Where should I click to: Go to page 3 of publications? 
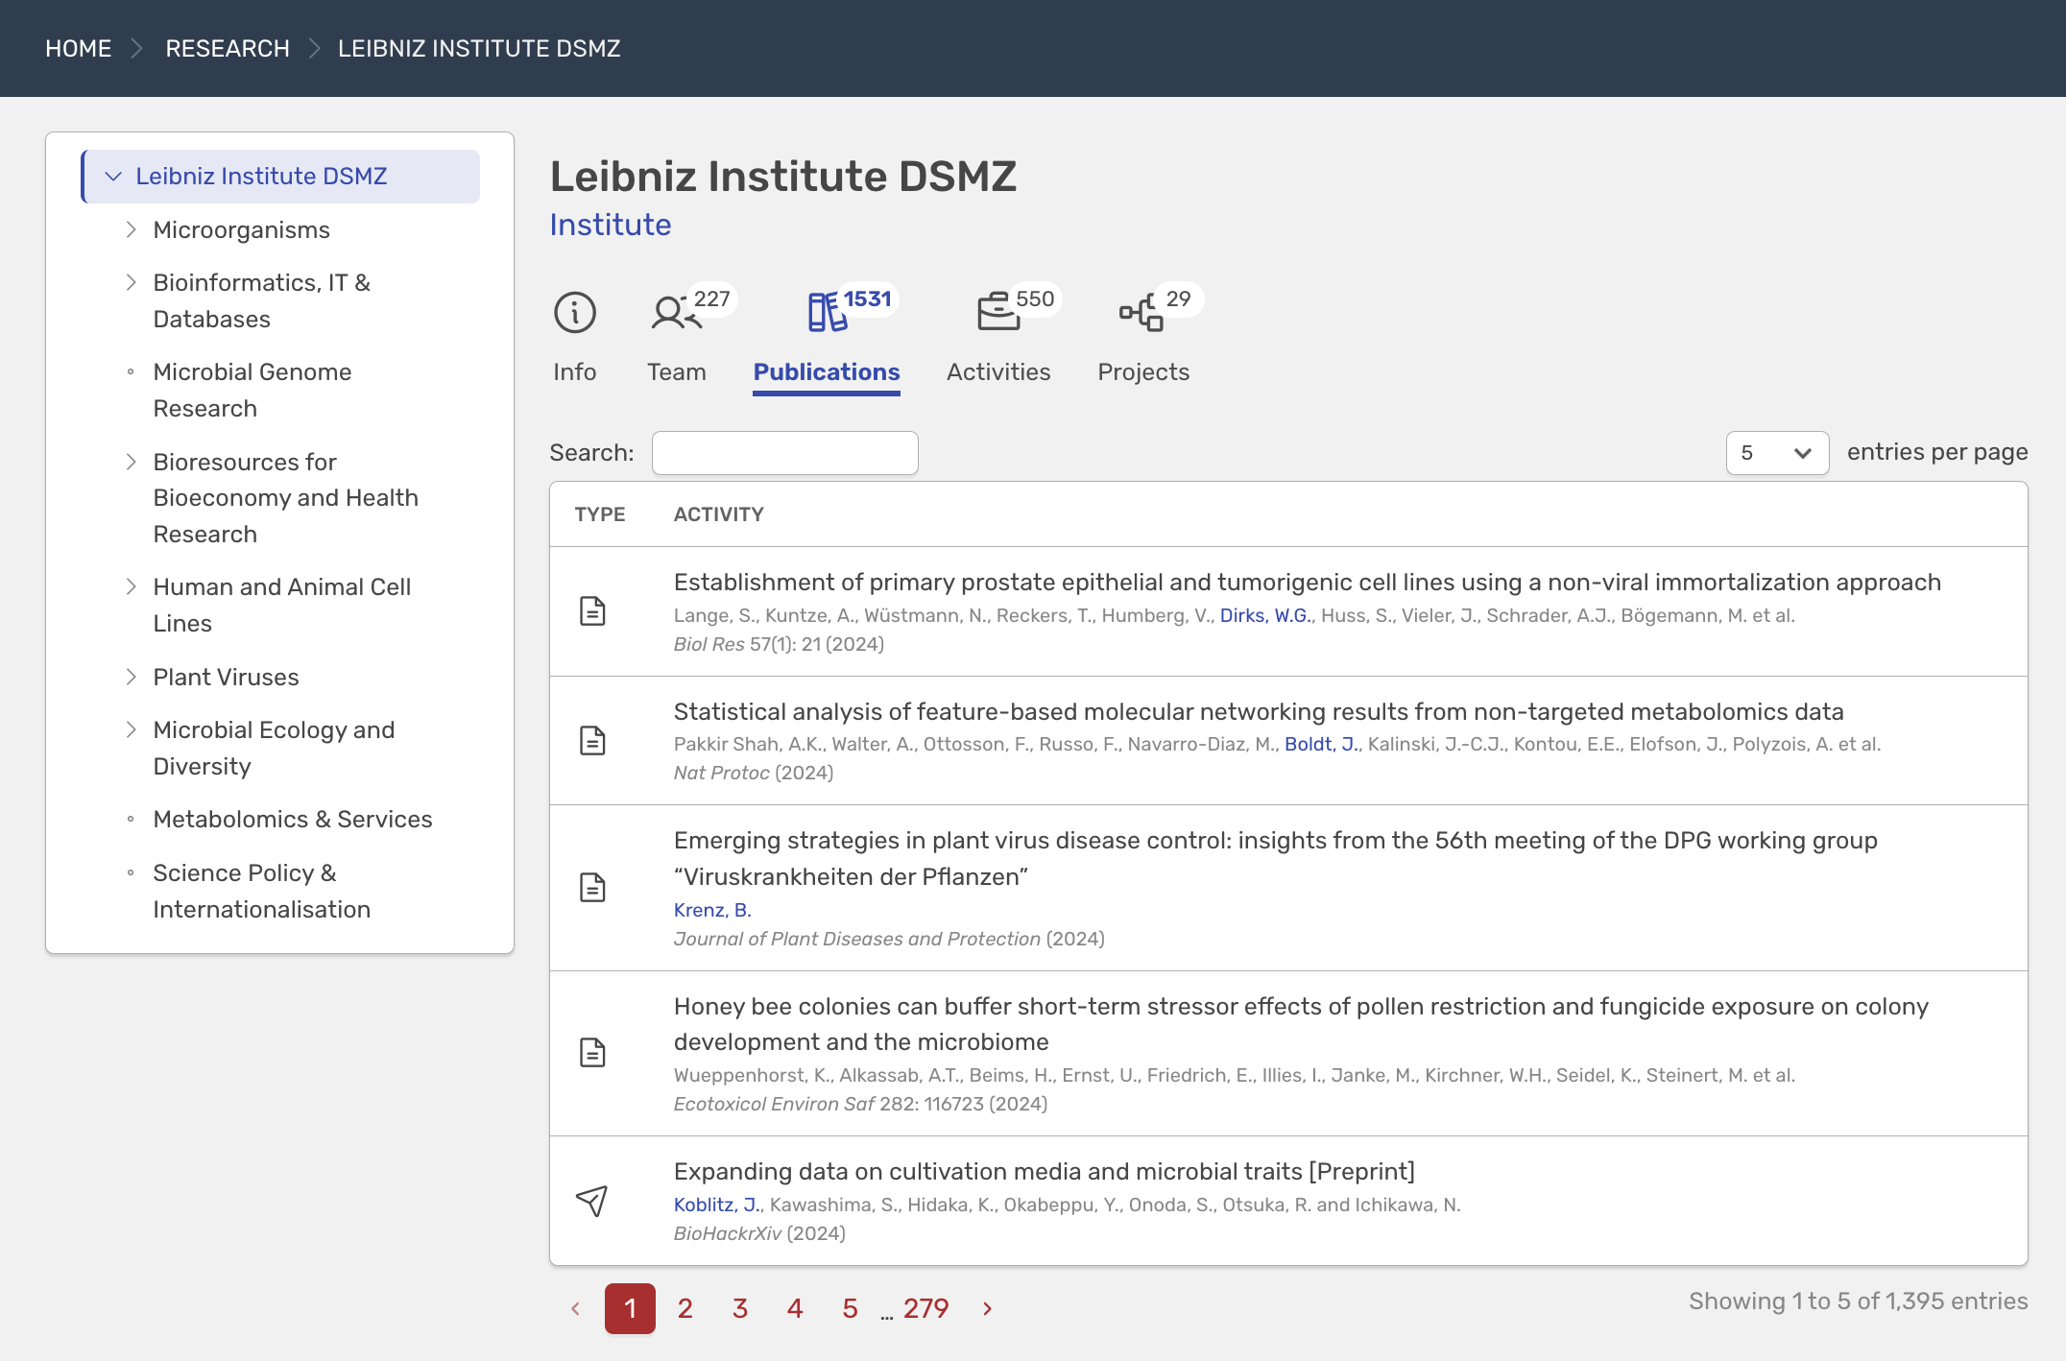point(740,1308)
